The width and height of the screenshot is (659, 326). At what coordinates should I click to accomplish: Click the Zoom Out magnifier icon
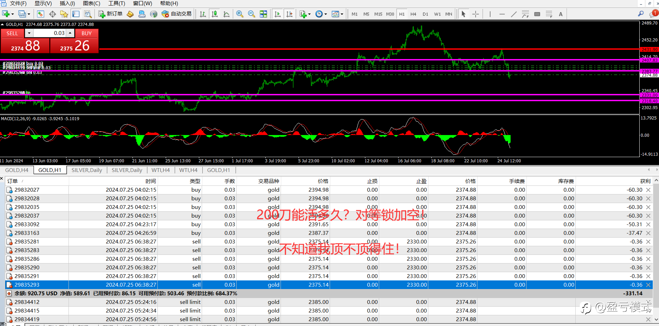click(x=251, y=14)
